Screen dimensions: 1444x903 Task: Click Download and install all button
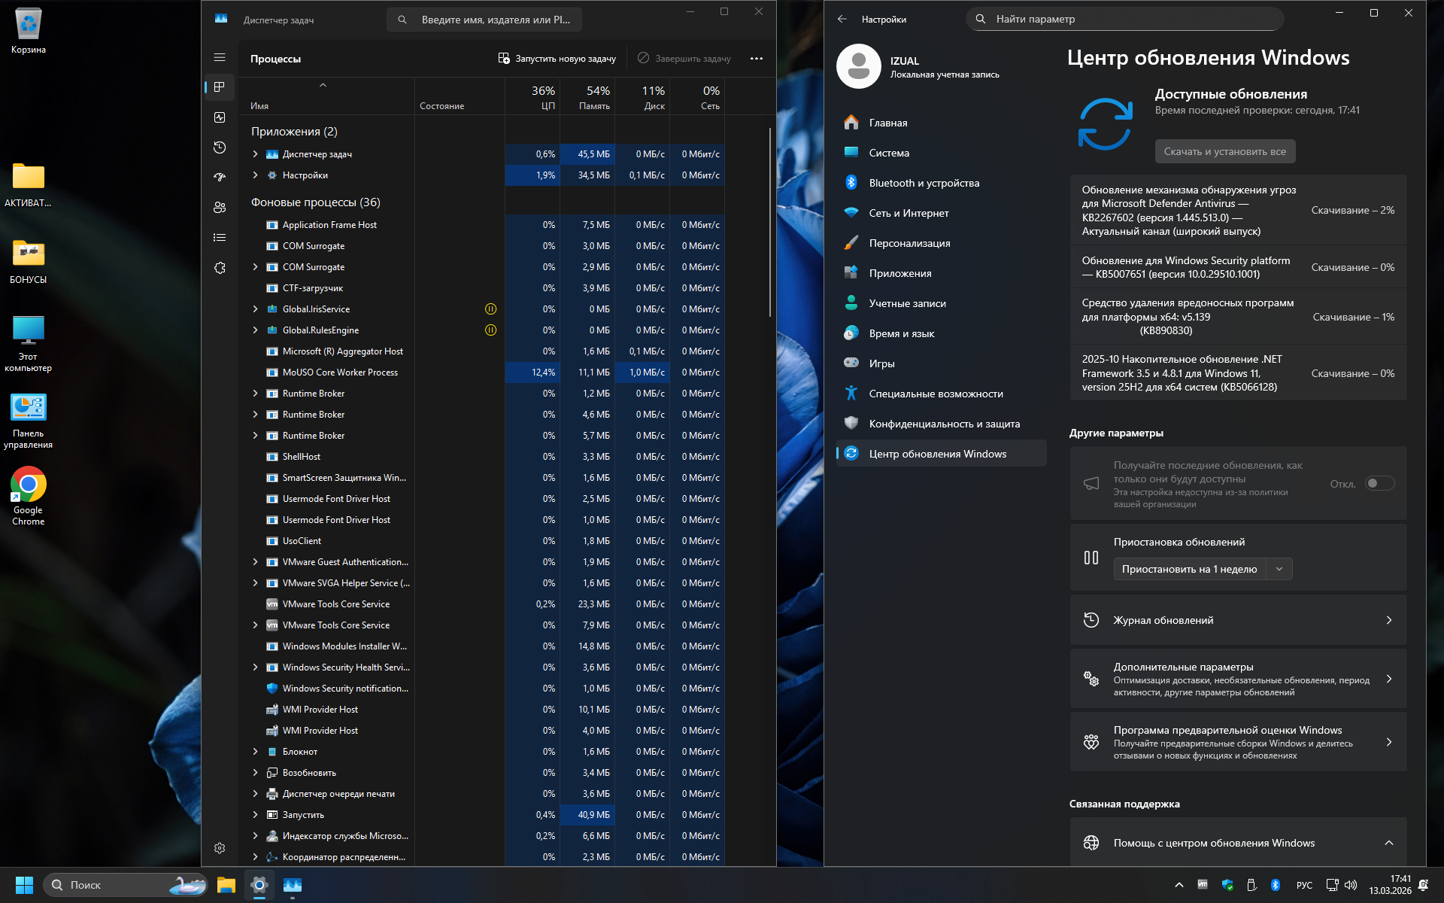[x=1224, y=151]
